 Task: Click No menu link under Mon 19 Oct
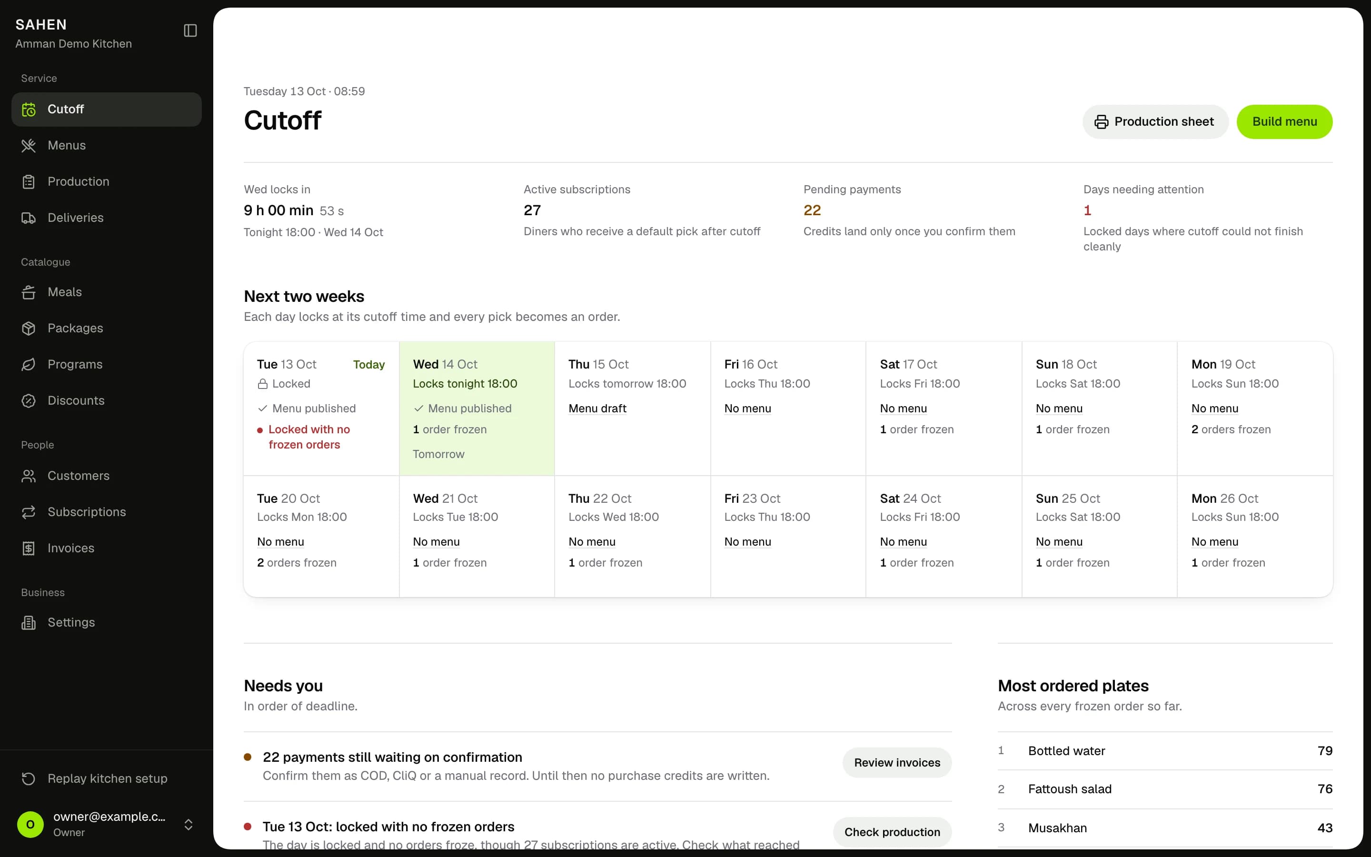[1215, 409]
